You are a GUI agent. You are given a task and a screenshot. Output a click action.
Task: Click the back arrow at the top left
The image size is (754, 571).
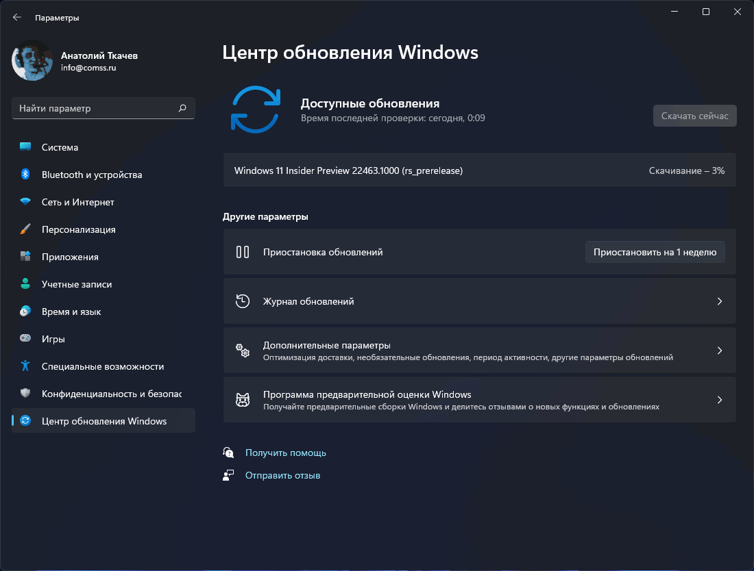[x=16, y=17]
